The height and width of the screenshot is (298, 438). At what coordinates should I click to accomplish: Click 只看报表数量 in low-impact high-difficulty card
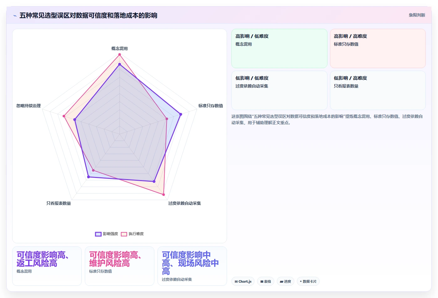pos(346,86)
